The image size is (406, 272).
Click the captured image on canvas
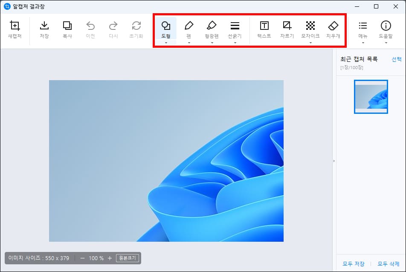pyautogui.click(x=166, y=161)
